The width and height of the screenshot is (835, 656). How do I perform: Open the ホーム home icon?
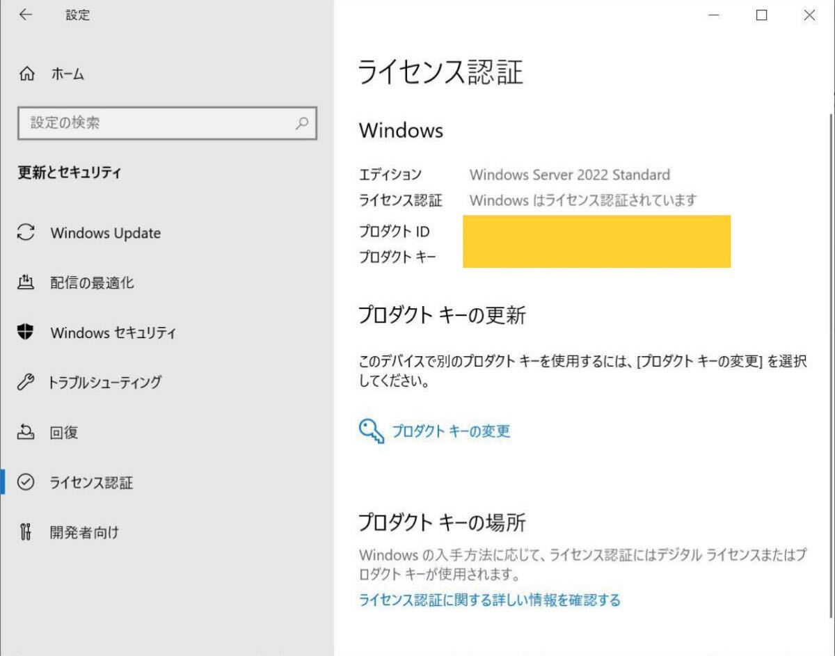(26, 74)
